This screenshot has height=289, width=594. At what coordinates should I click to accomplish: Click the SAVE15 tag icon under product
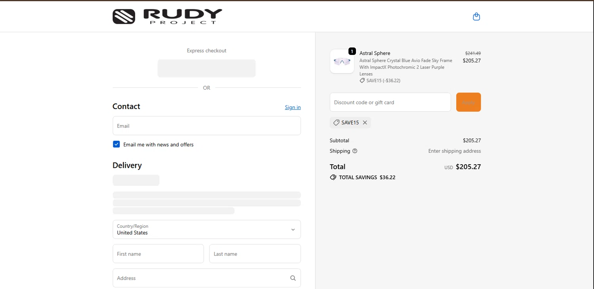362,81
